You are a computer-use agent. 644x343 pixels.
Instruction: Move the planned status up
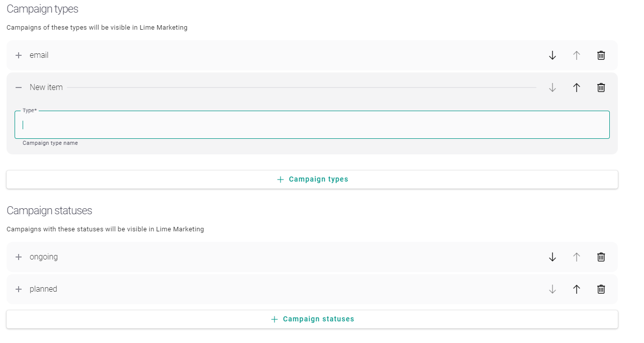tap(576, 289)
